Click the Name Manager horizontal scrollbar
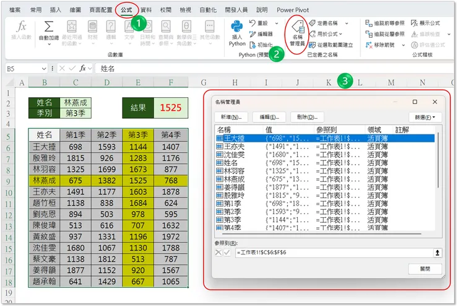 click(x=322, y=234)
